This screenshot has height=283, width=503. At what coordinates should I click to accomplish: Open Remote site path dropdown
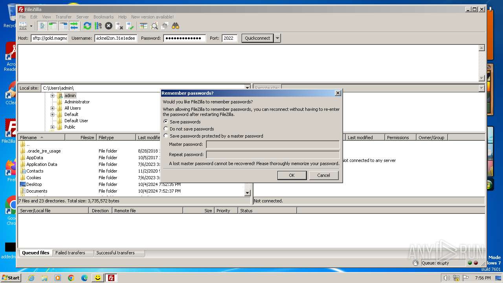[x=482, y=88]
